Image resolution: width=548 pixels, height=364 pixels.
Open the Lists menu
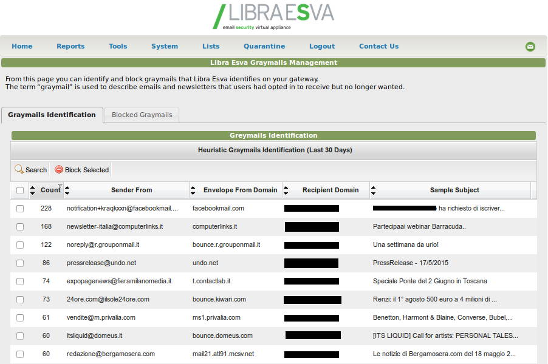click(x=211, y=46)
